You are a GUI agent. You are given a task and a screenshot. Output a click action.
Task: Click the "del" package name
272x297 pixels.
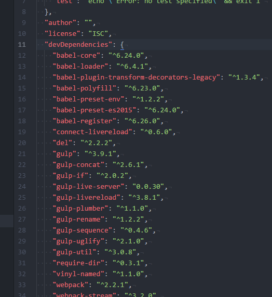[62, 143]
